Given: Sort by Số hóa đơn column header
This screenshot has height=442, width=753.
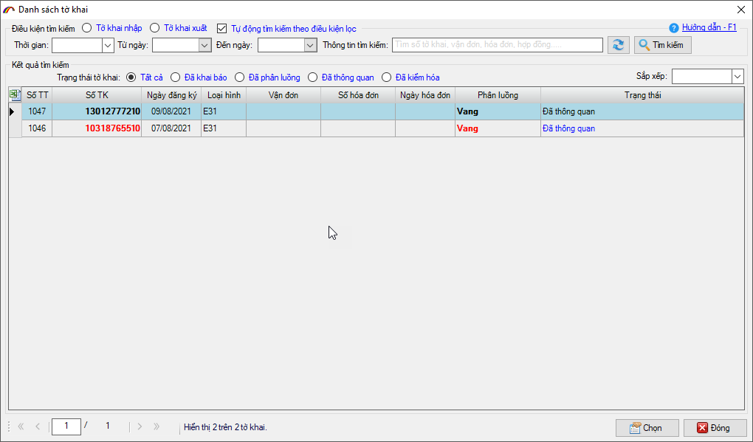Looking at the screenshot, I should coord(358,95).
